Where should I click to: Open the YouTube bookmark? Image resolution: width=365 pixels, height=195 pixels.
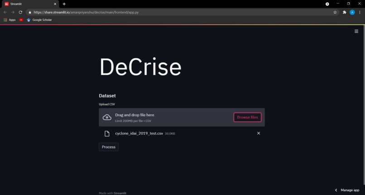pyautogui.click(x=21, y=20)
